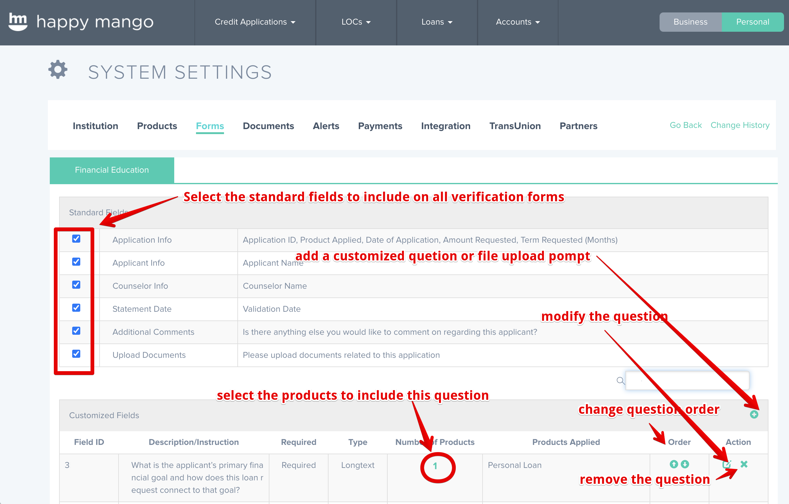Click the happy mango logo icon
This screenshot has height=504, width=789.
[18, 22]
